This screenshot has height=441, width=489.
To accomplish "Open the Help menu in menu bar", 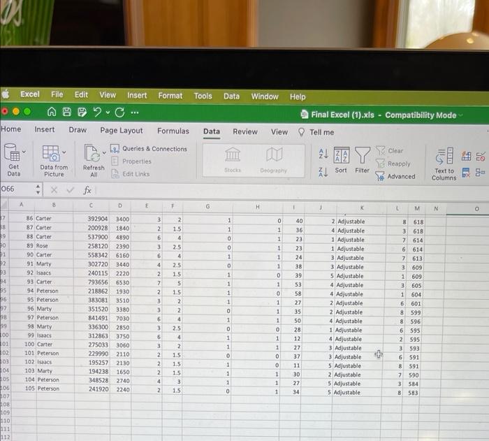I will [x=298, y=97].
